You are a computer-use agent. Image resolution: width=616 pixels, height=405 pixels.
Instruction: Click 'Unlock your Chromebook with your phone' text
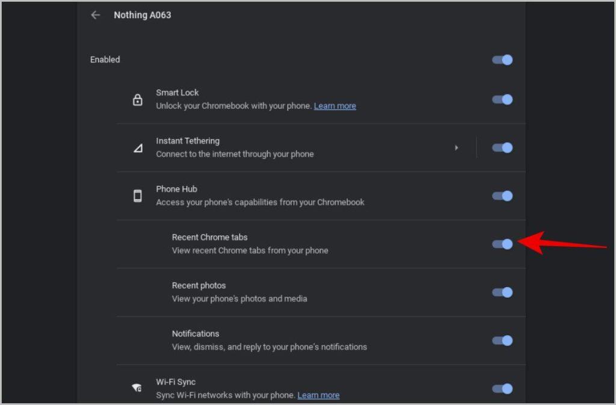pyautogui.click(x=234, y=106)
